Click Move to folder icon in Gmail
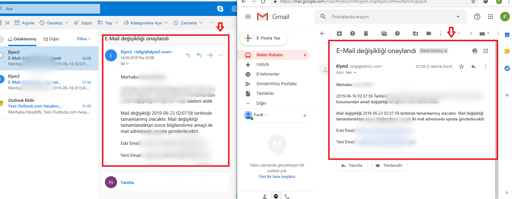The width and height of the screenshot is (512, 199). [416, 33]
